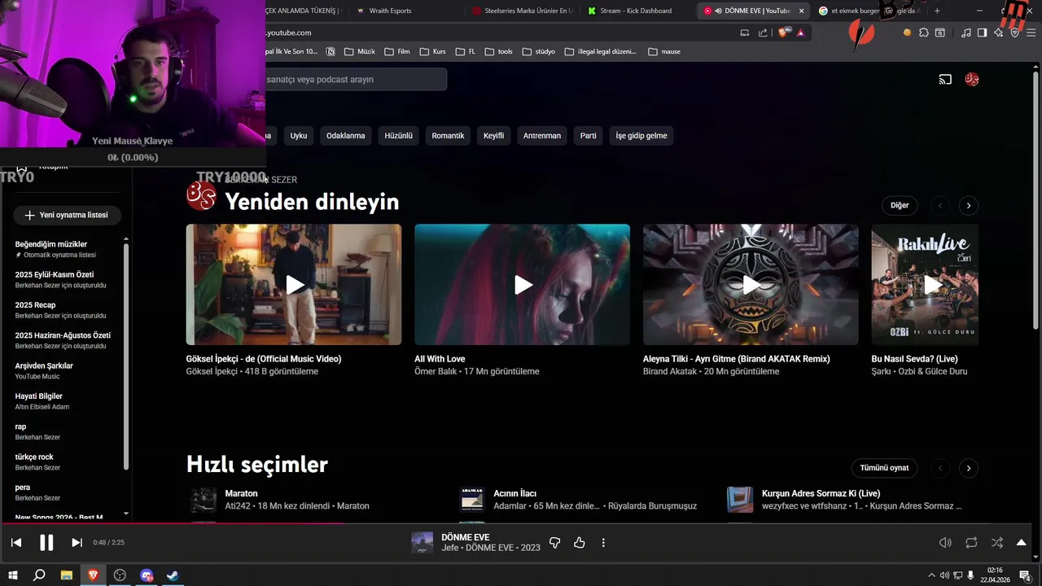Dislike DÖNME EVE with thumbs down
This screenshot has height=586, width=1042.
tap(555, 543)
